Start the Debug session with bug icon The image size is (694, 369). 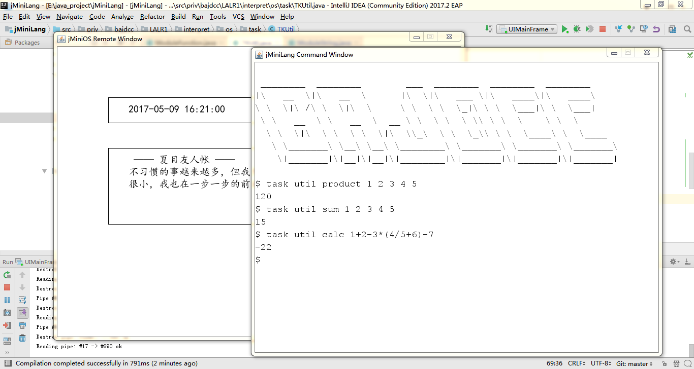tap(576, 29)
